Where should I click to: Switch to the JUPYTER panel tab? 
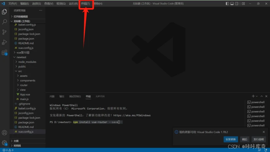tap(100, 96)
